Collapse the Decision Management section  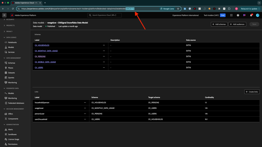click(14, 109)
